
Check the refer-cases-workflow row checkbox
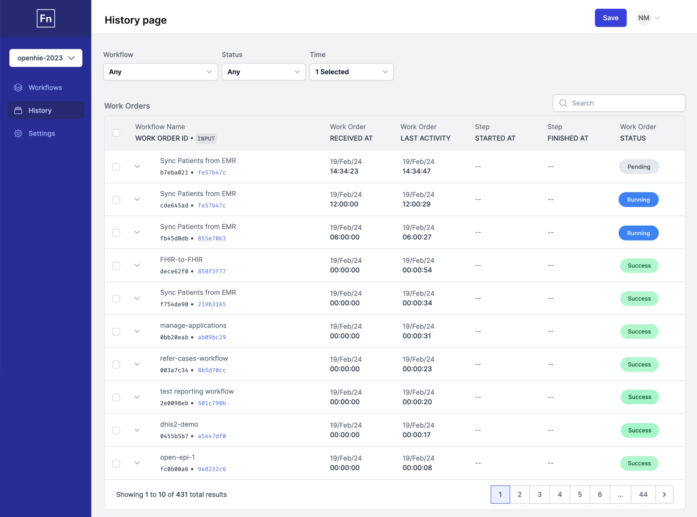click(x=116, y=364)
